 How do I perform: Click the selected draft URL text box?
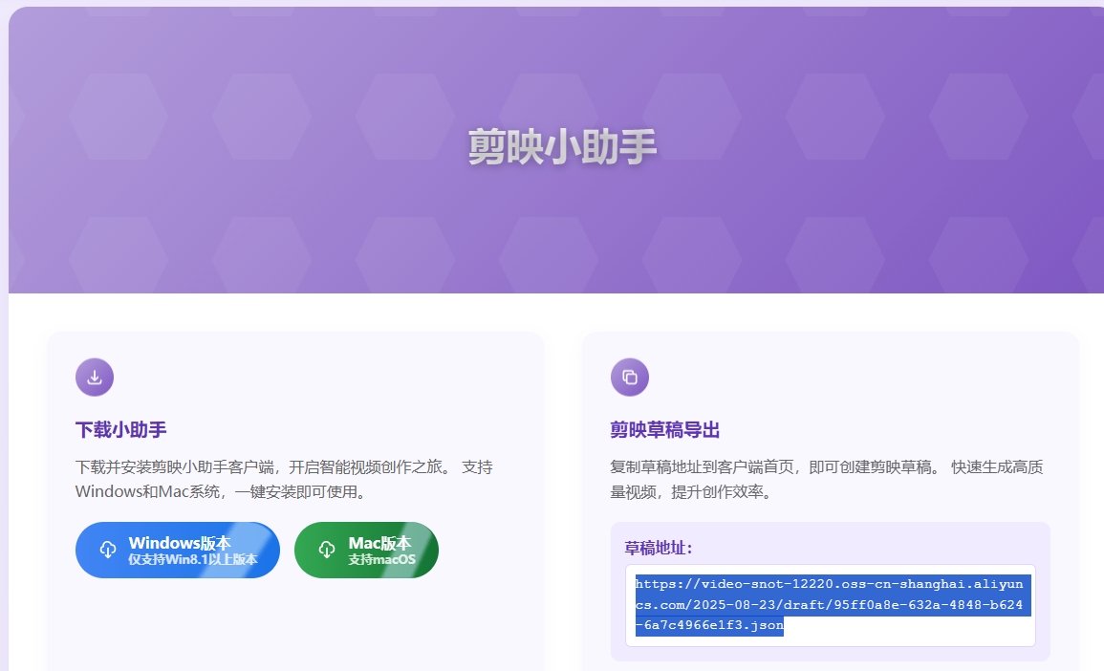[x=830, y=605]
